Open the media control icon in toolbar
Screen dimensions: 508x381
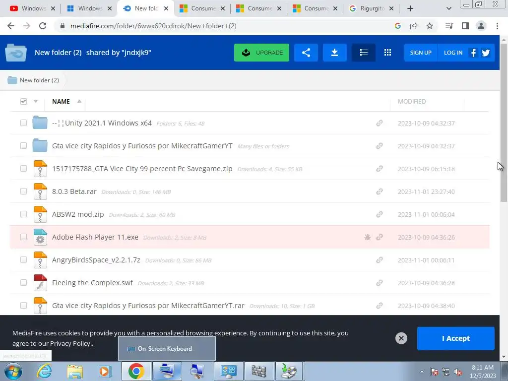tap(449, 26)
